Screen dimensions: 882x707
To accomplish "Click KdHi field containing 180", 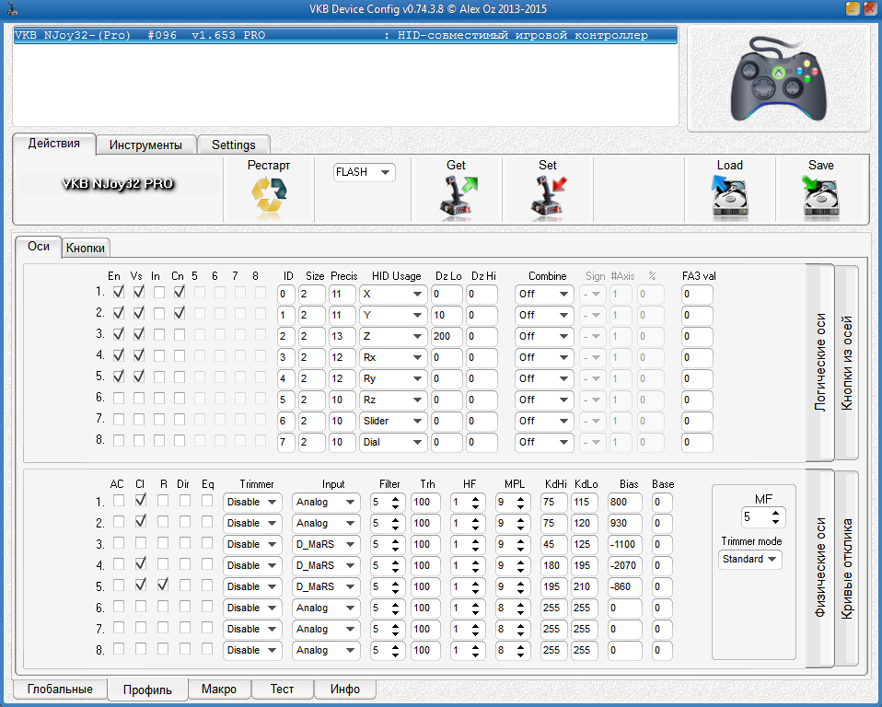I will (553, 565).
